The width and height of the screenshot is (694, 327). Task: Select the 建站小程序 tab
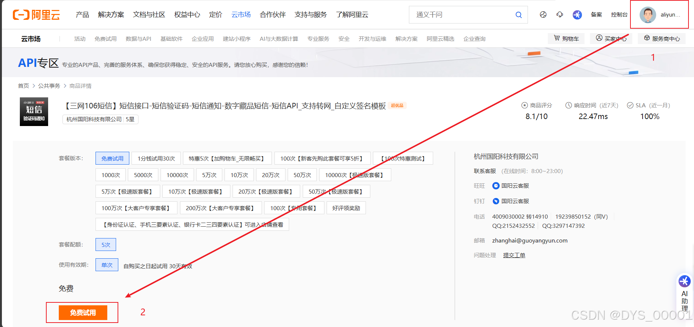(x=237, y=39)
